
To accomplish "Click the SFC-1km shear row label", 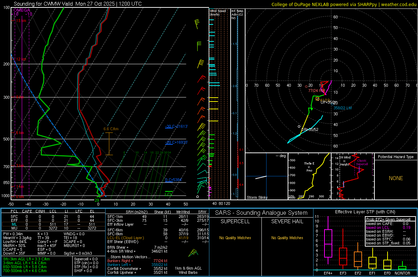I will 115,217.
